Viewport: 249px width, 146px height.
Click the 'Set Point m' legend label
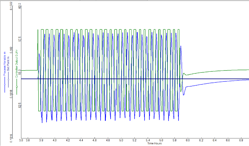pyautogui.click(x=8, y=64)
